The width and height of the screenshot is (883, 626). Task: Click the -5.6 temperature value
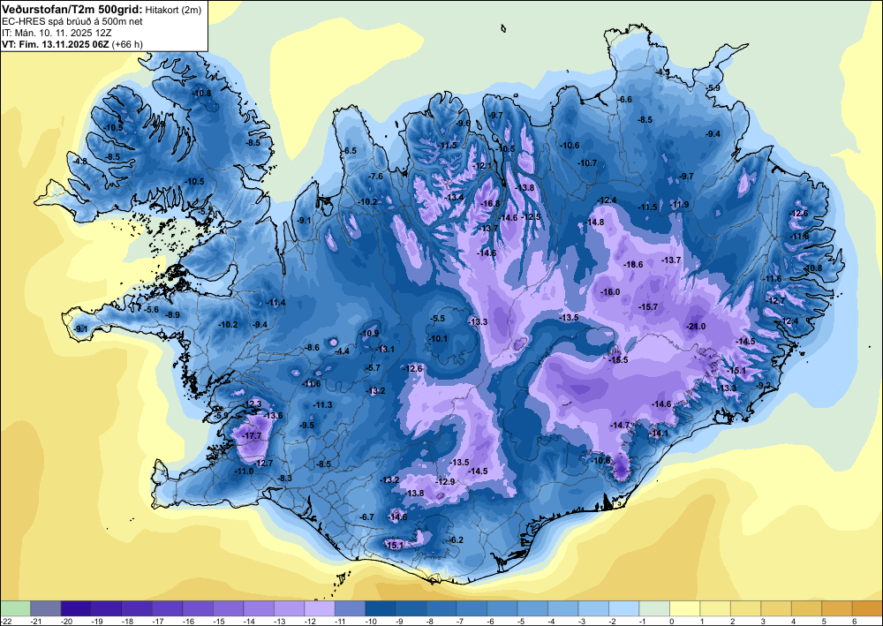tap(152, 310)
